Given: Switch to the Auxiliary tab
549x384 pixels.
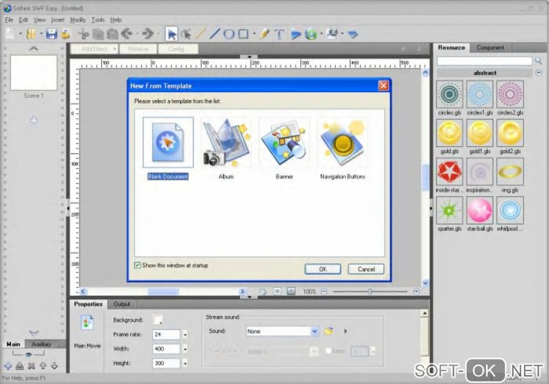Looking at the screenshot, I should click(41, 344).
